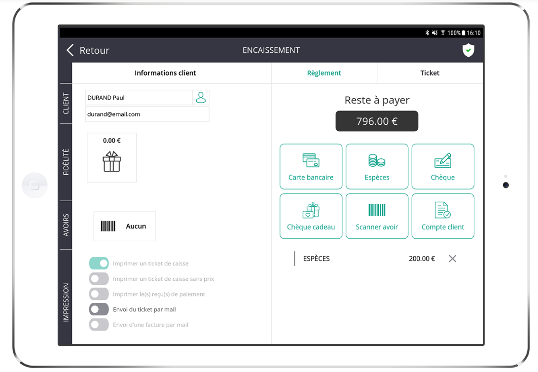
Task: Tap the Scanner avoir button
Action: (x=377, y=216)
